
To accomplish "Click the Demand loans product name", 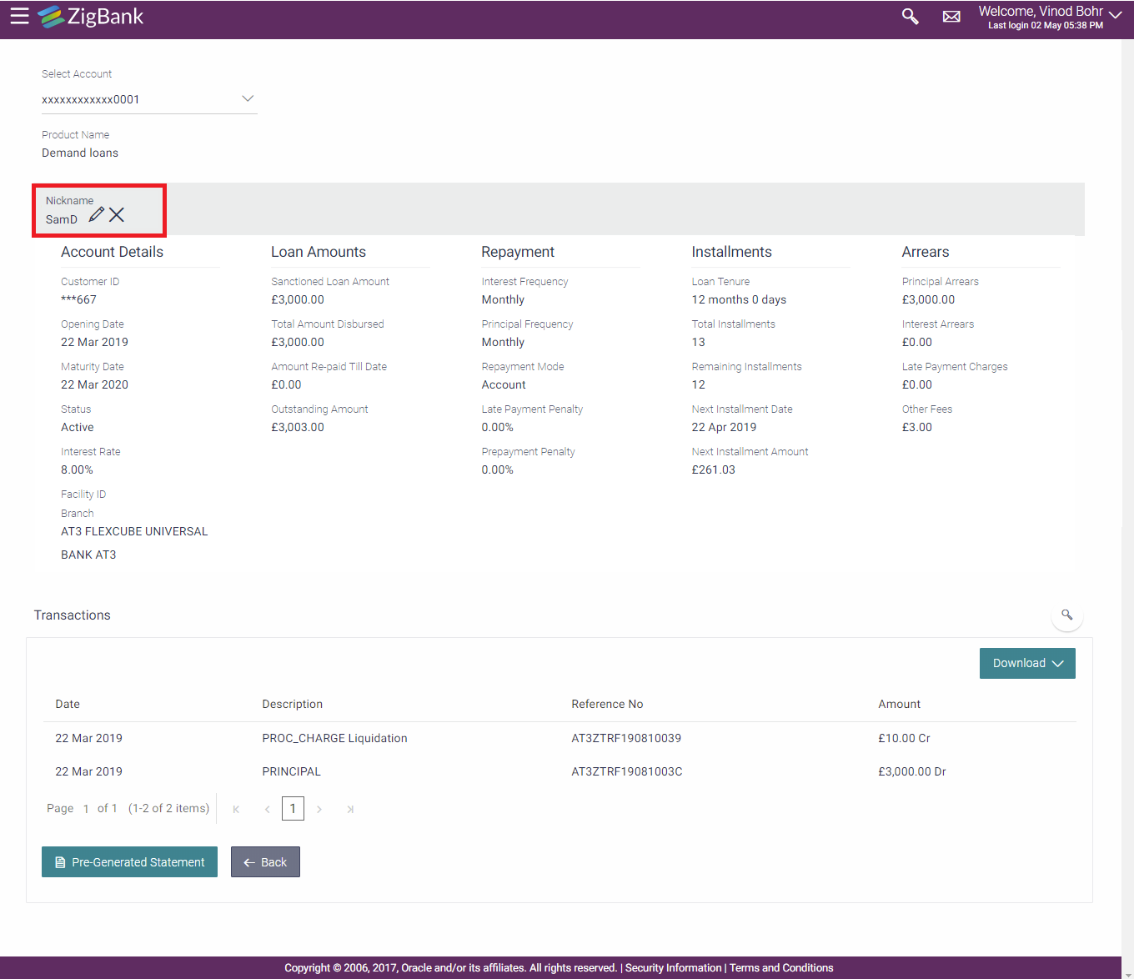I will click(80, 153).
